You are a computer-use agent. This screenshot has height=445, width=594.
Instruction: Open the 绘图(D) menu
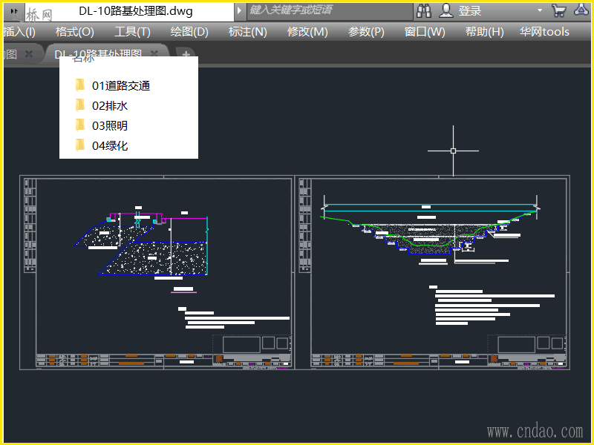coord(189,32)
